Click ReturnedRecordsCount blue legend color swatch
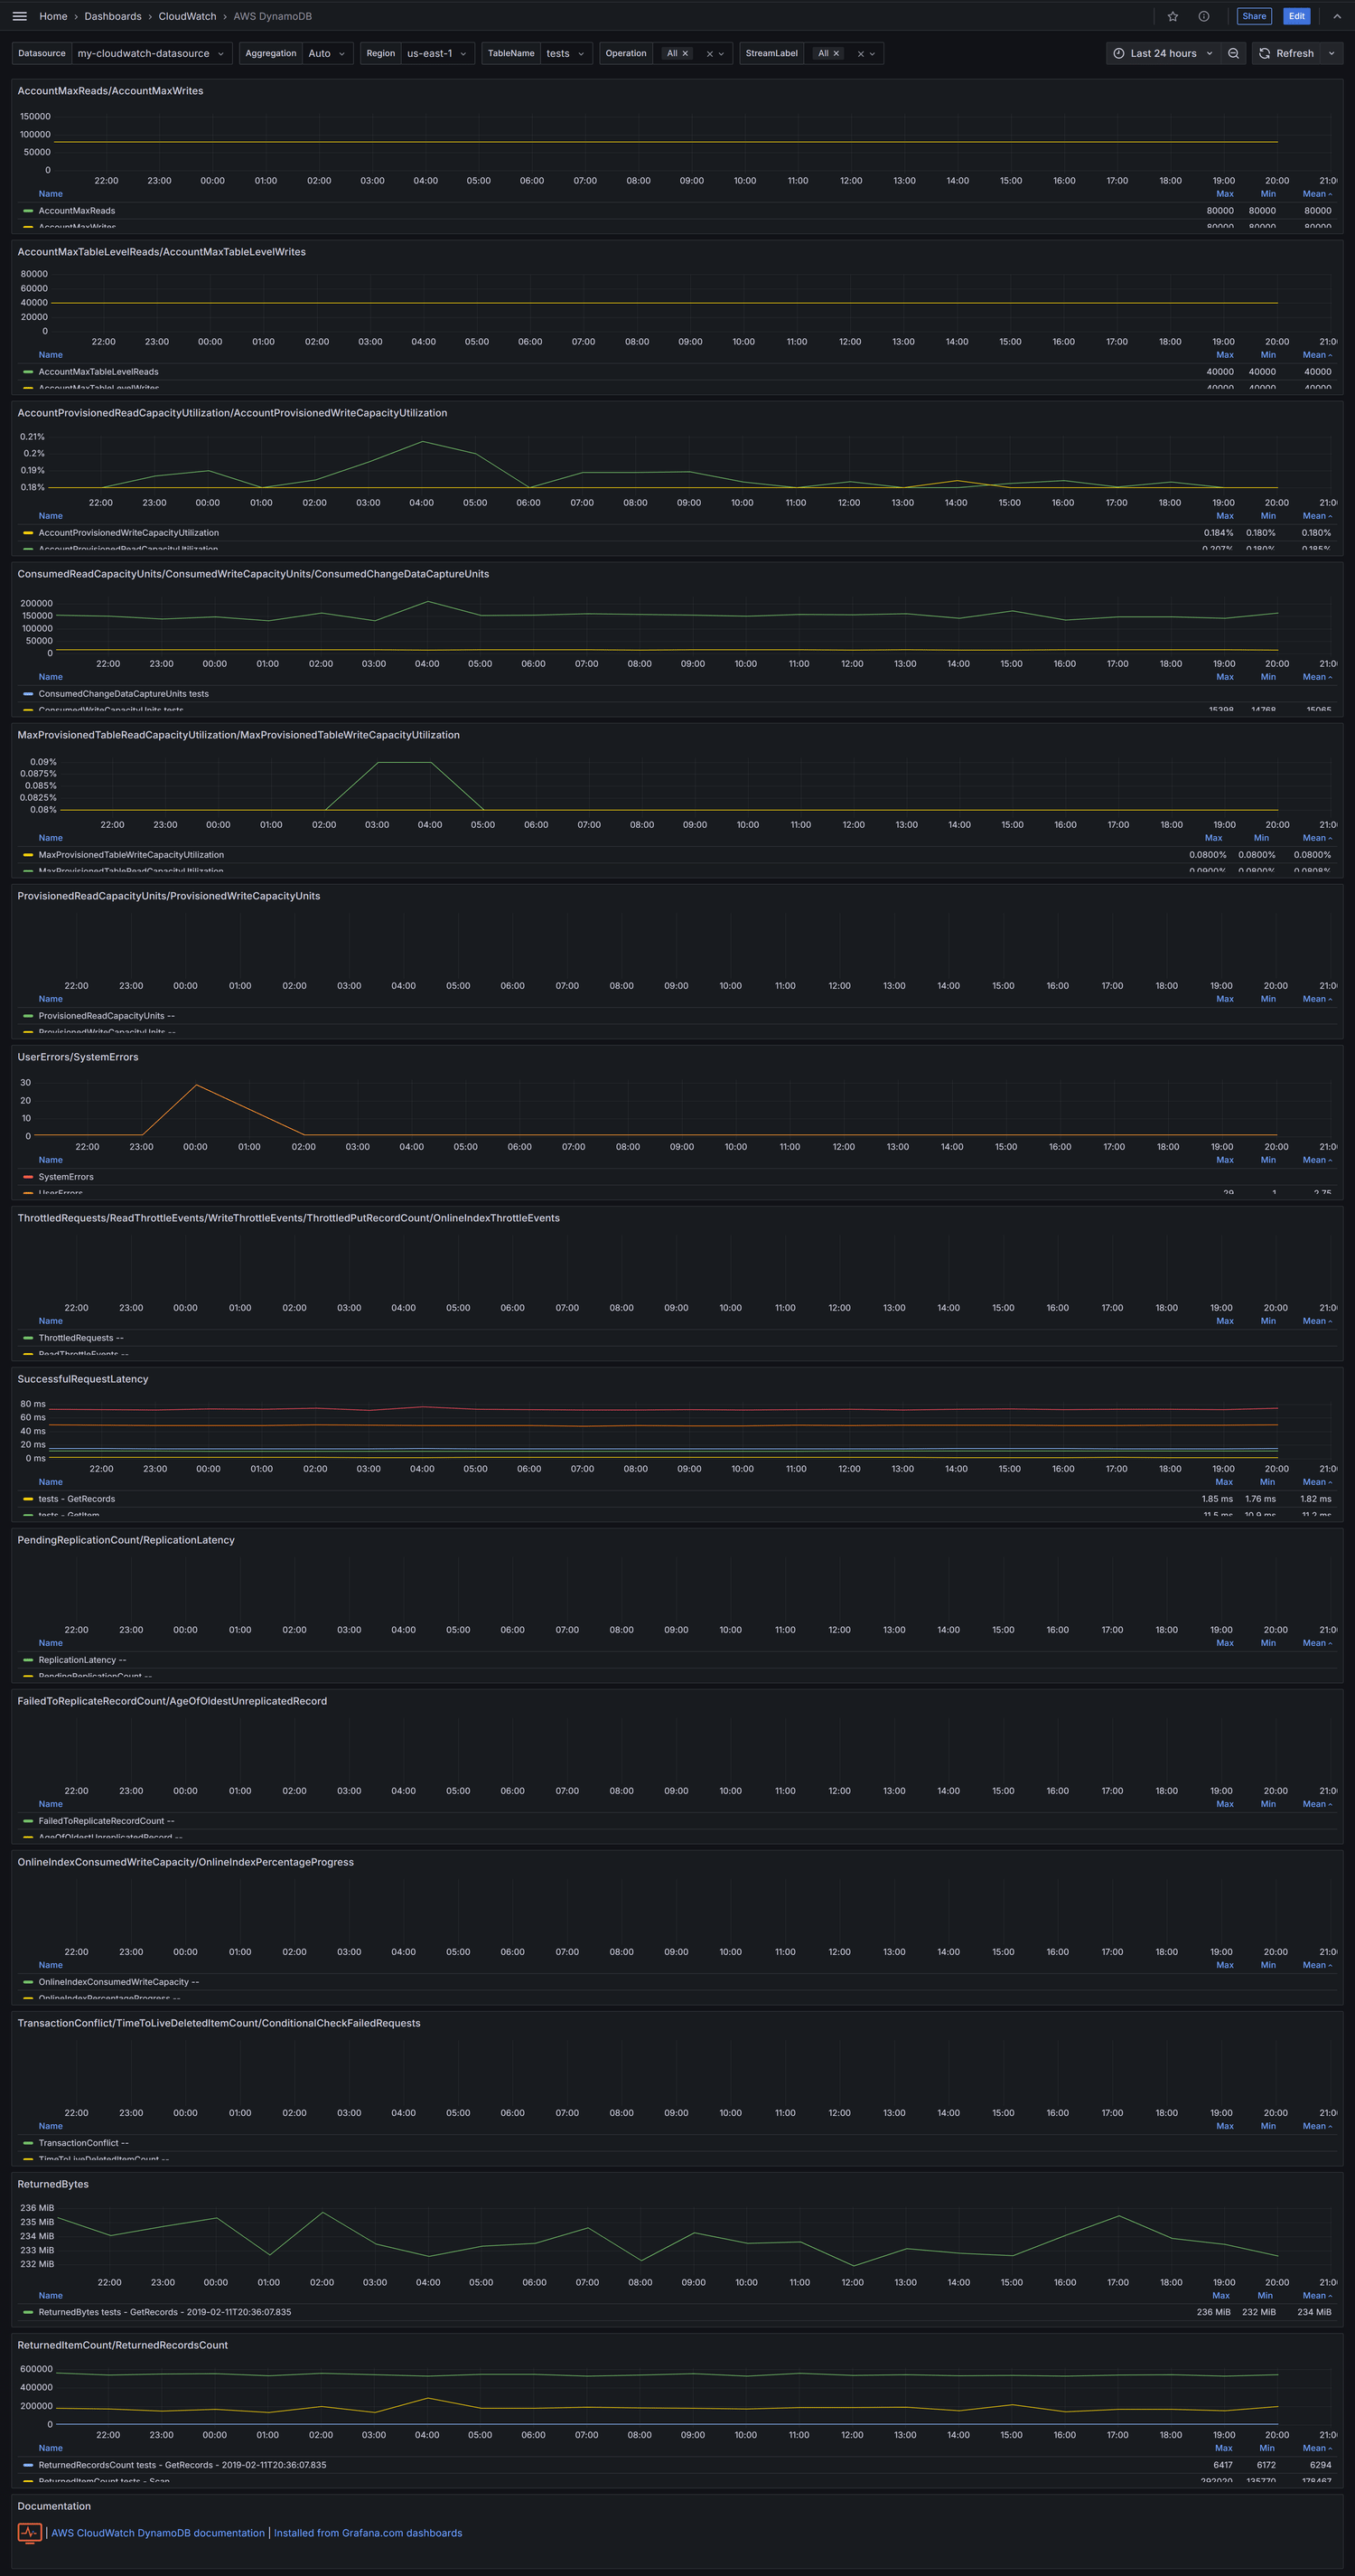 tap(28, 2465)
